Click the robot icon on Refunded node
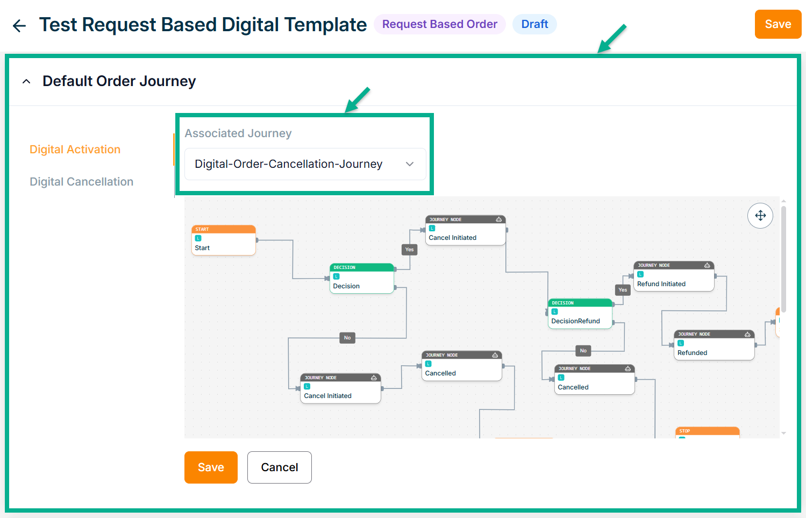Image resolution: width=806 pixels, height=518 pixels. pos(747,334)
